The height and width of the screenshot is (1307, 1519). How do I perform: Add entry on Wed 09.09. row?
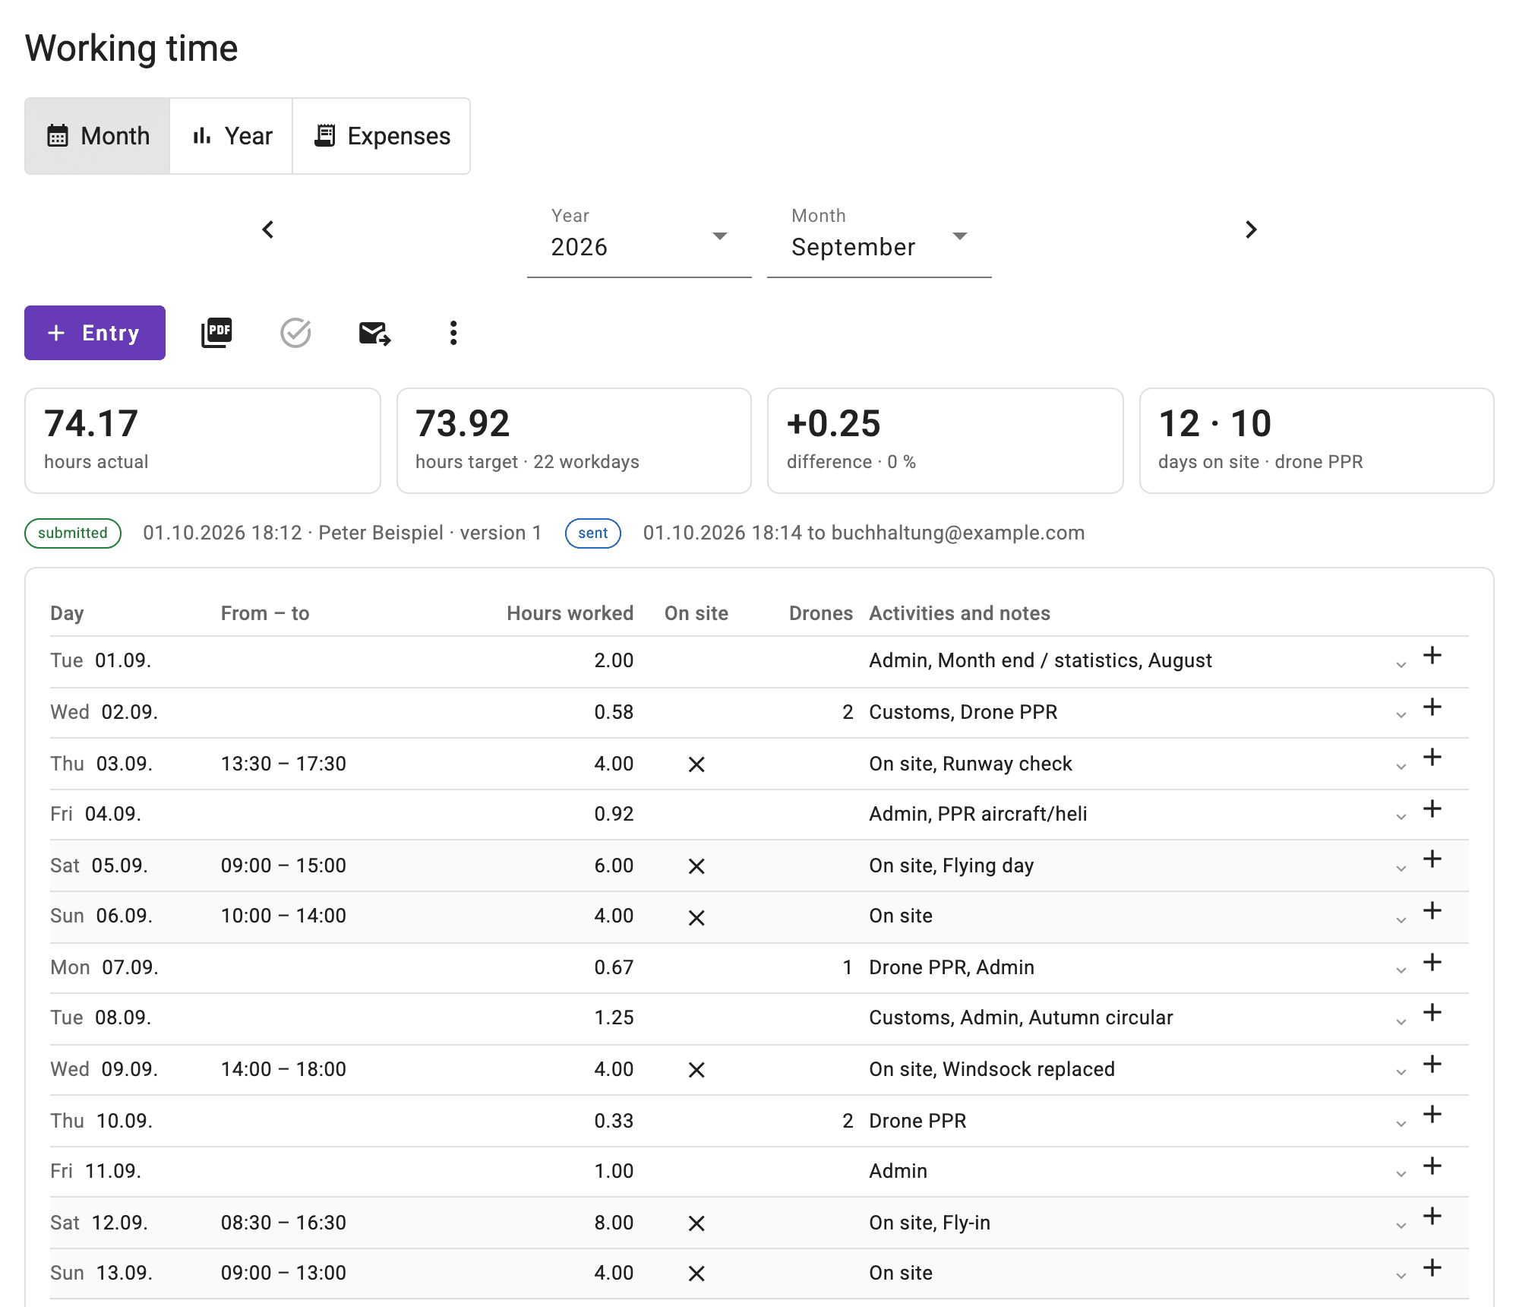click(1432, 1065)
